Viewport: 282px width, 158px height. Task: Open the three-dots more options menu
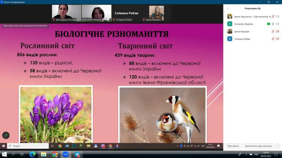(278, 146)
